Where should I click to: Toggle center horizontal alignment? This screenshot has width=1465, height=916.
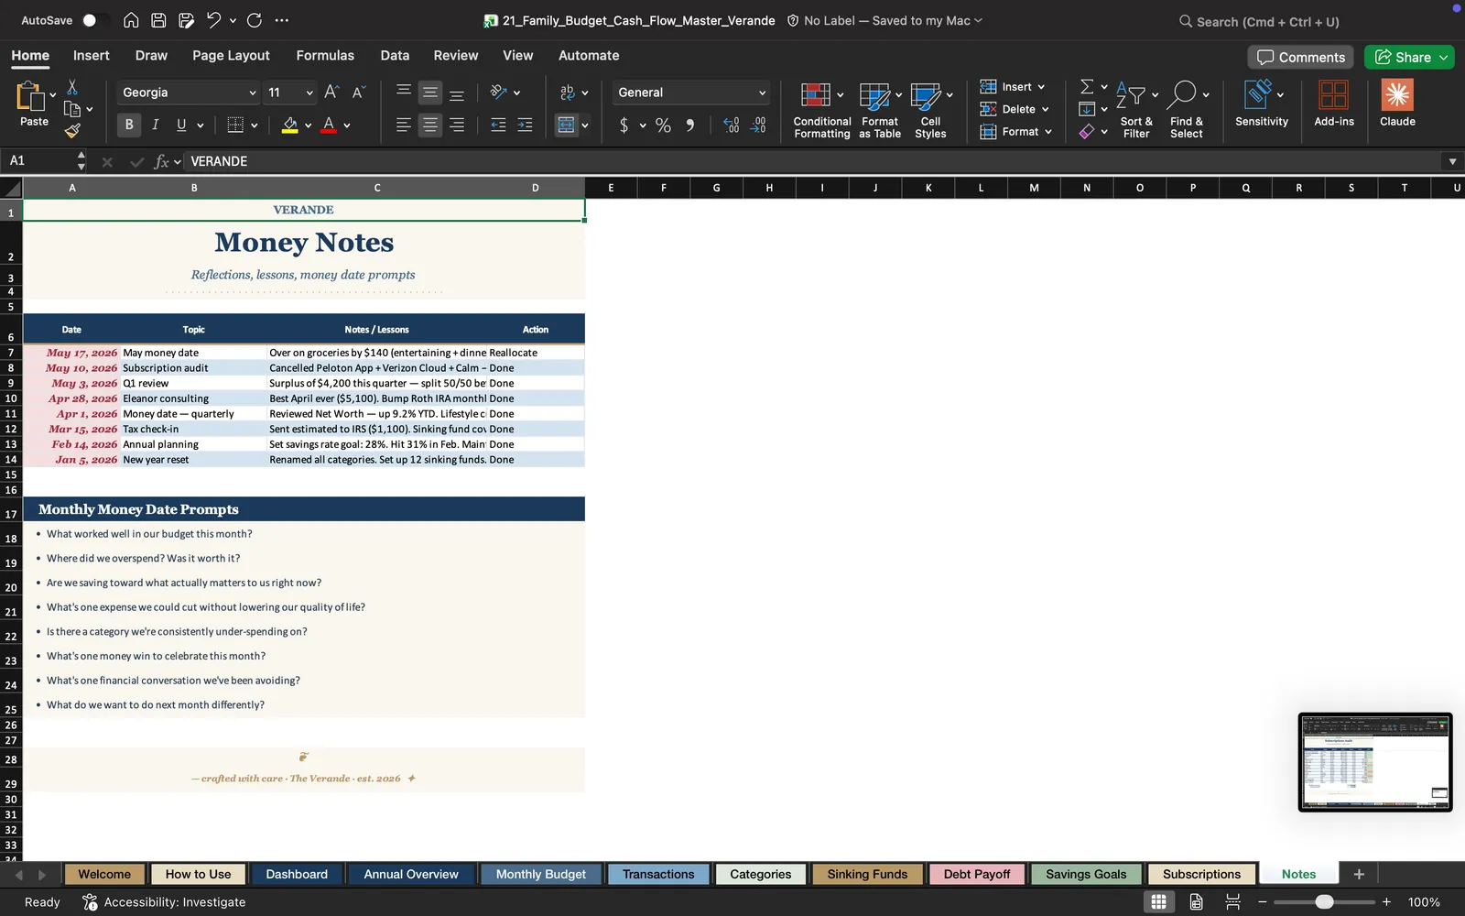(429, 125)
